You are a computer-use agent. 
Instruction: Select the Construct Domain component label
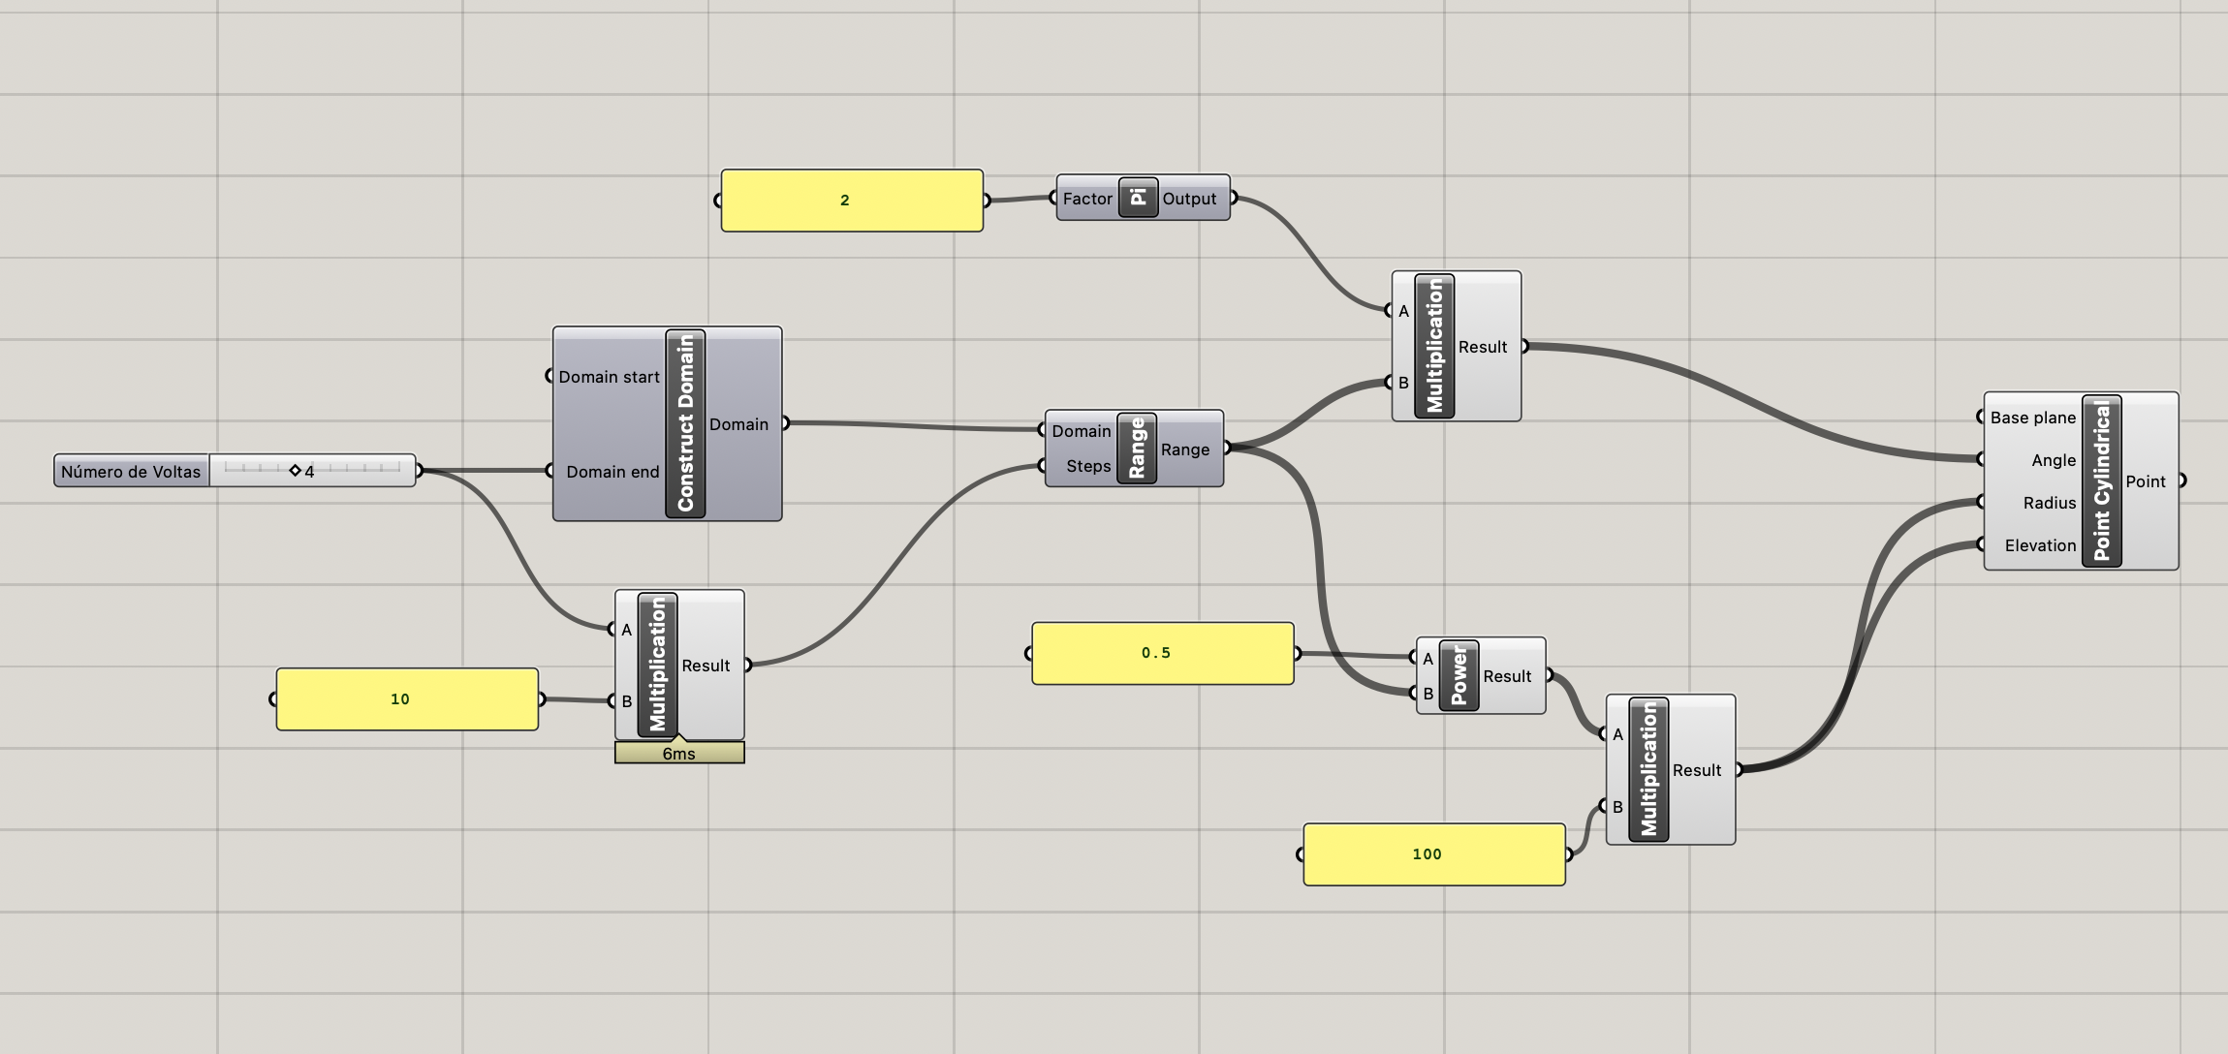pos(685,423)
